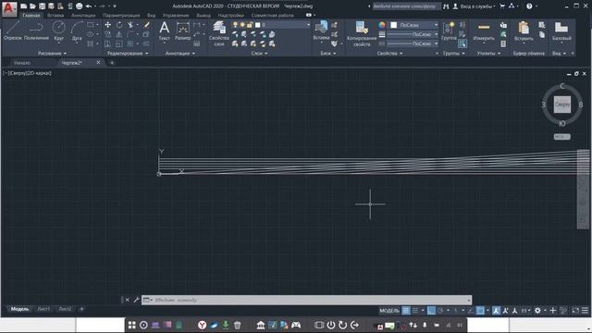
Task: Expand the Редактирование panel
Action: tap(128, 54)
